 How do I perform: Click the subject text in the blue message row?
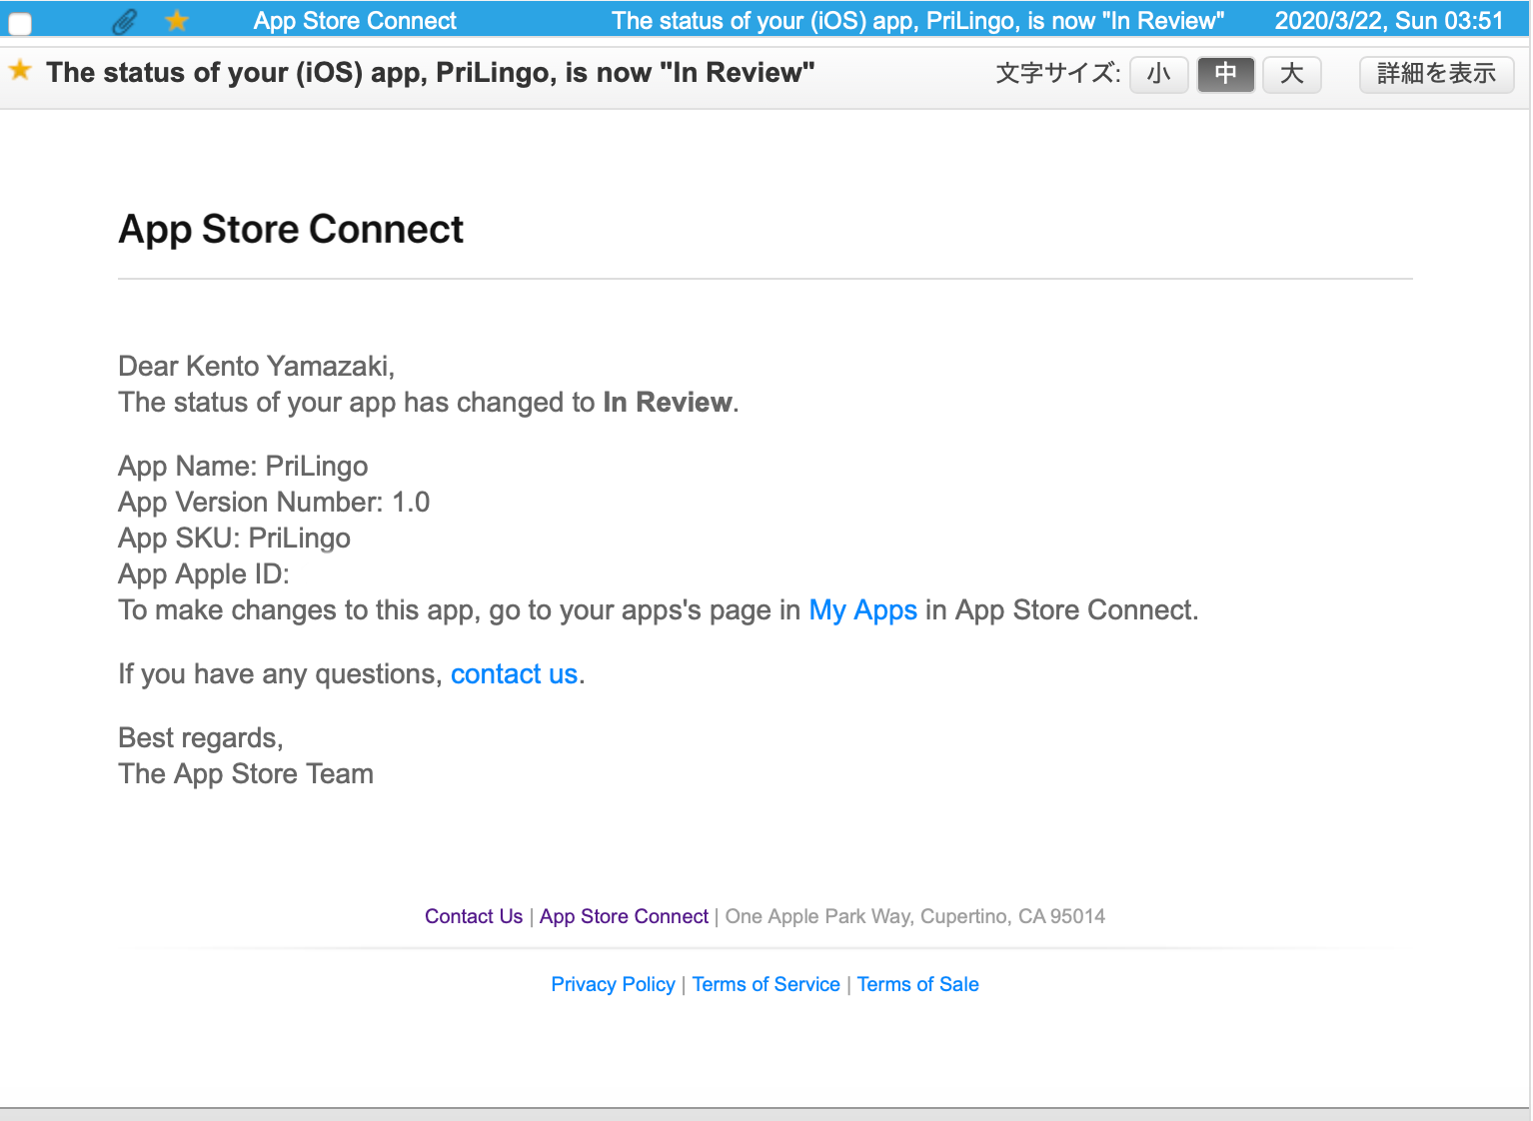(918, 21)
